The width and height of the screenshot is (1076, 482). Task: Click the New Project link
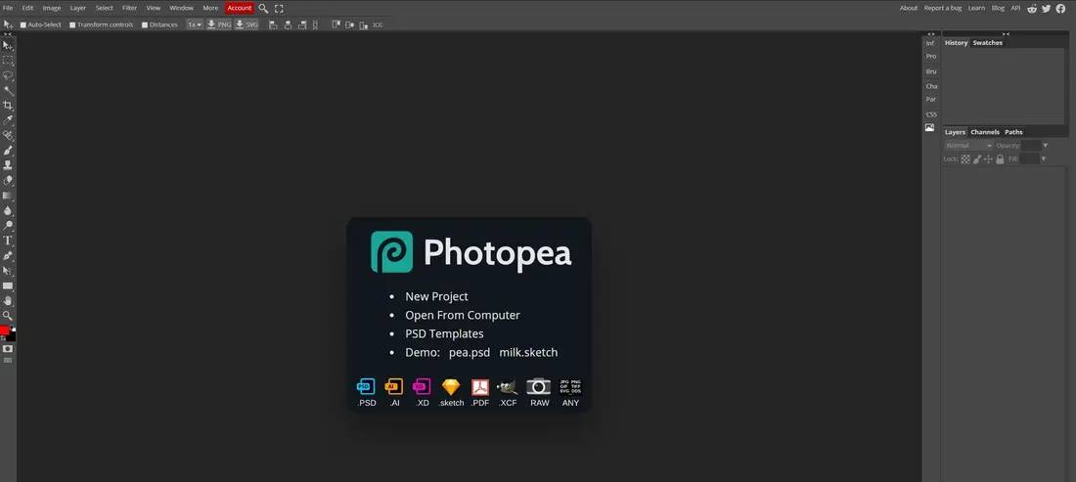[436, 296]
